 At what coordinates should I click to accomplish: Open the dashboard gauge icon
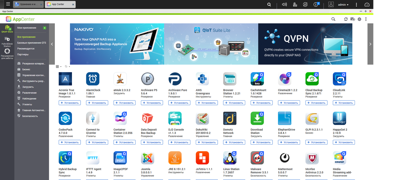click(367, 4)
